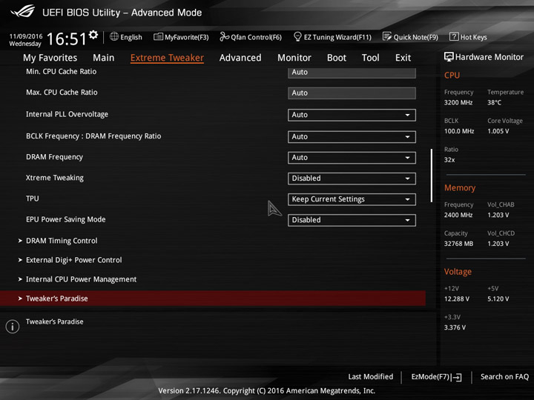Open Quick Note(F9) notepad icon
The image size is (534, 400).
click(x=387, y=36)
